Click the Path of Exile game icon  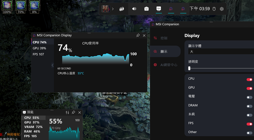coord(106,9)
